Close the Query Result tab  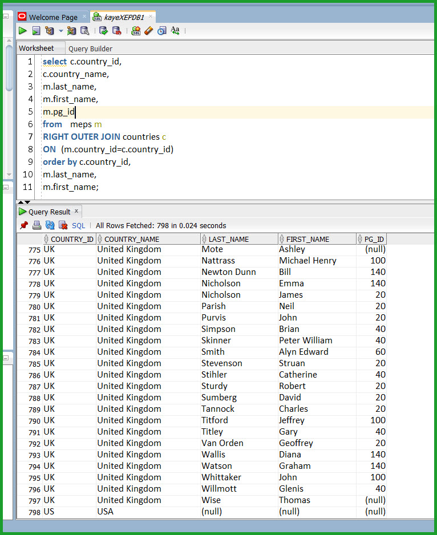point(76,211)
